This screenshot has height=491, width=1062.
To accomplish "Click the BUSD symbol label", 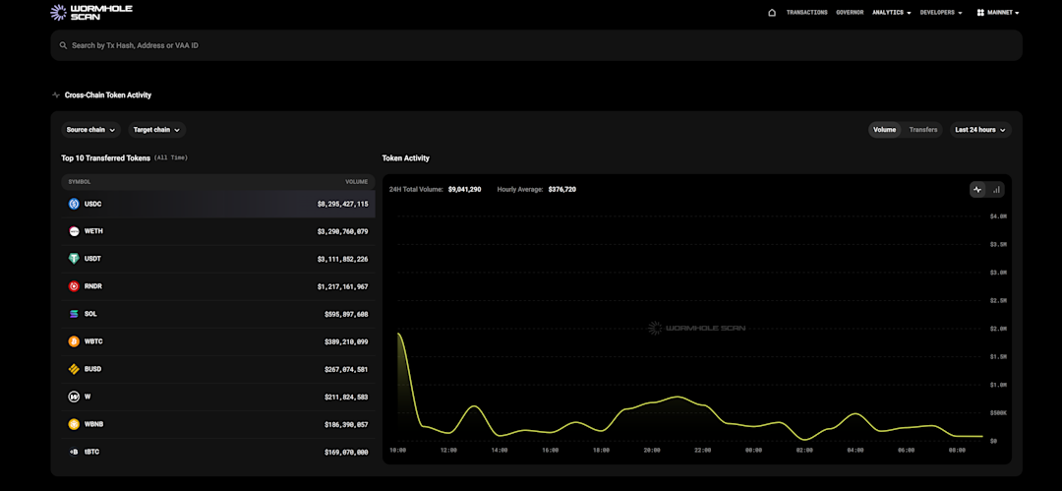I will coord(92,369).
